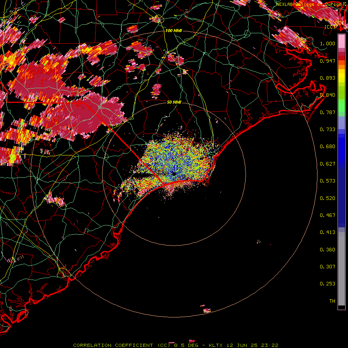This screenshot has height=348, width=348.
Task: Pick the gray segment of the color bar
Action: (x=341, y=269)
